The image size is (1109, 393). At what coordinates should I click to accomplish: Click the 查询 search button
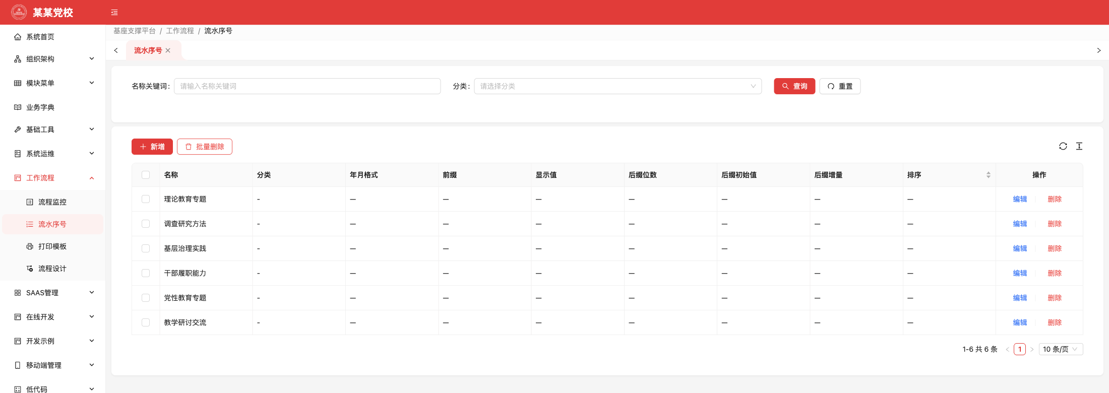point(794,86)
